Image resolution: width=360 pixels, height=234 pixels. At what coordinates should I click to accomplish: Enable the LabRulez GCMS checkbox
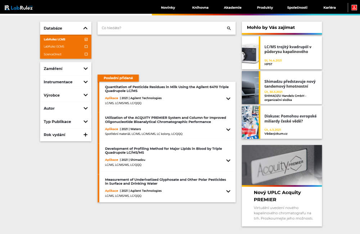(86, 47)
